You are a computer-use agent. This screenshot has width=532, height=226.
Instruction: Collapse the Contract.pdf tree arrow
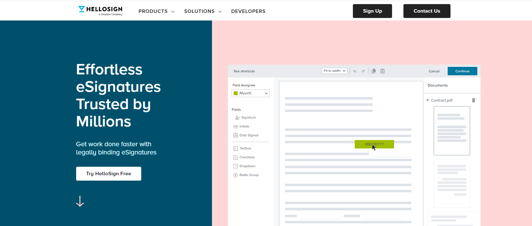pos(428,100)
